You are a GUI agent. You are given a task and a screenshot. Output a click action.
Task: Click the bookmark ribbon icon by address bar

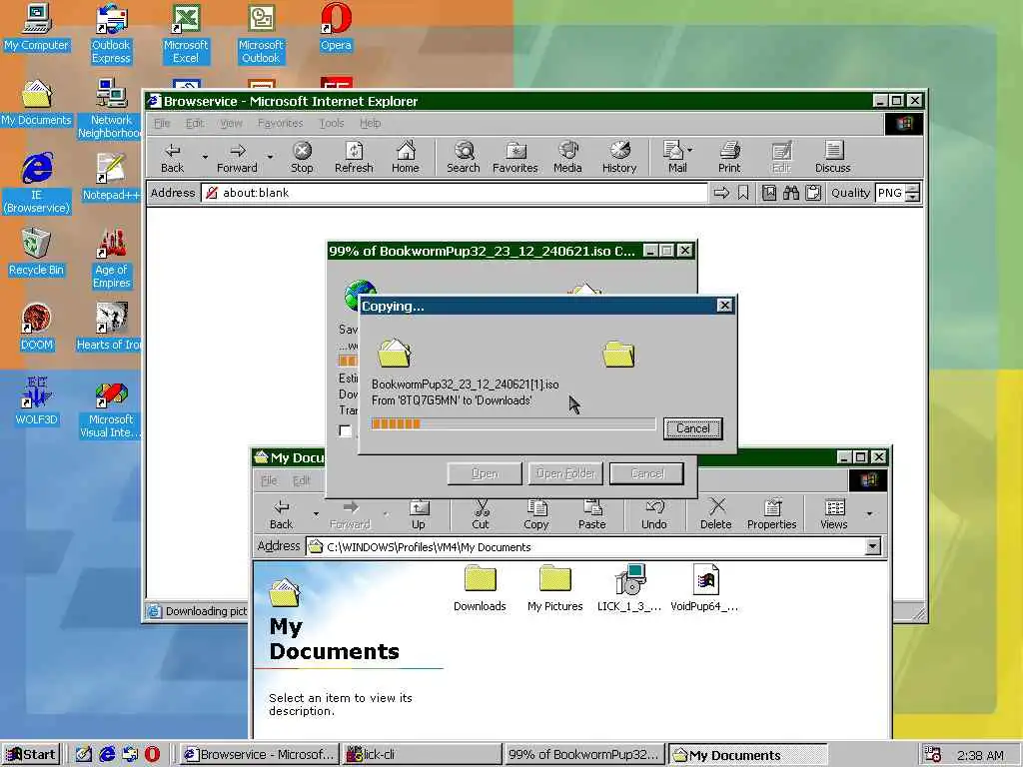coord(743,193)
